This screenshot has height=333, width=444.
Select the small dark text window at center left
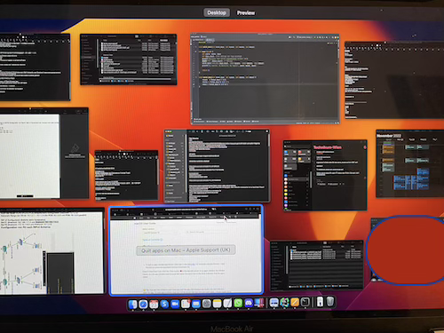click(x=126, y=175)
